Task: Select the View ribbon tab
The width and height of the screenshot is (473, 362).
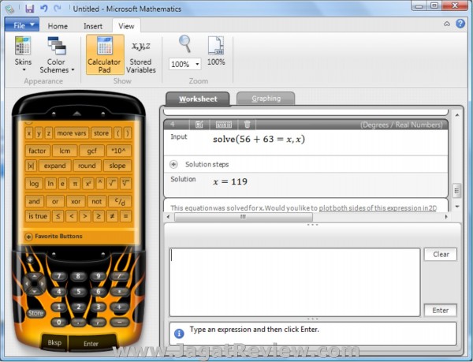Action: pos(126,26)
